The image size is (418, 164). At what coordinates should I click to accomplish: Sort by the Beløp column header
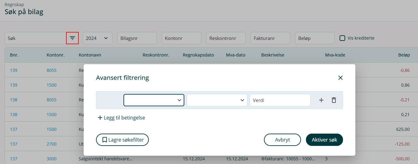[404, 55]
